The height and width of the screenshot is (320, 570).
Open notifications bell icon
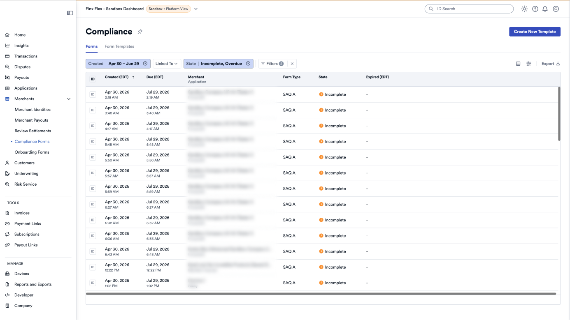(545, 9)
